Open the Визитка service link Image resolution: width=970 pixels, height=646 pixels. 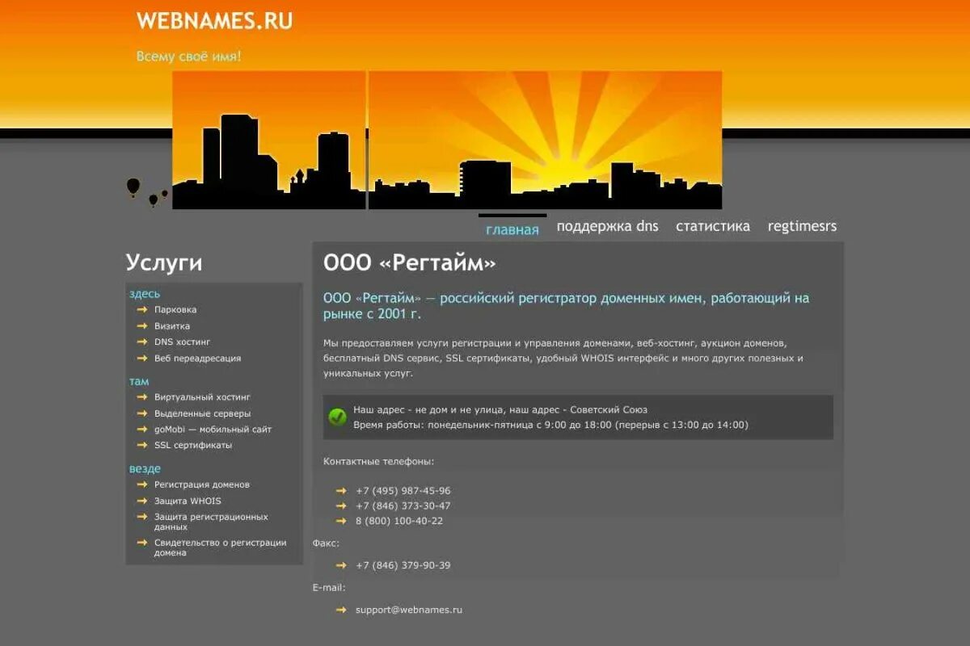pyautogui.click(x=172, y=326)
